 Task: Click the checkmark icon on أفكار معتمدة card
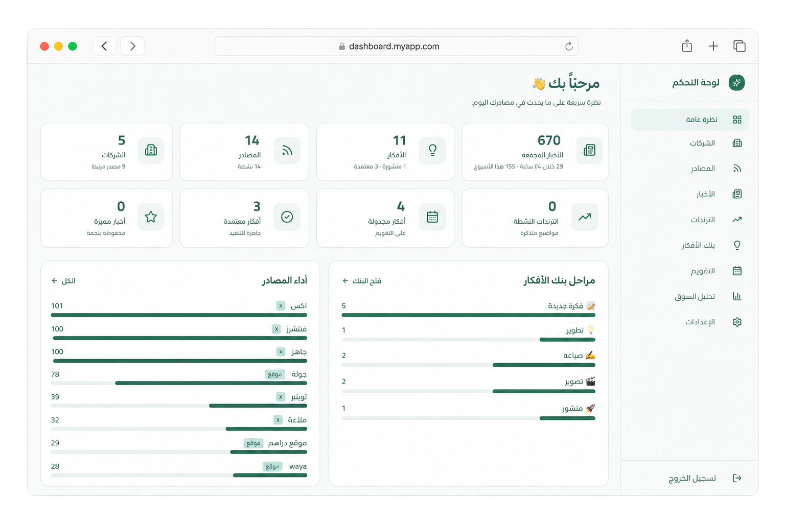[287, 217]
